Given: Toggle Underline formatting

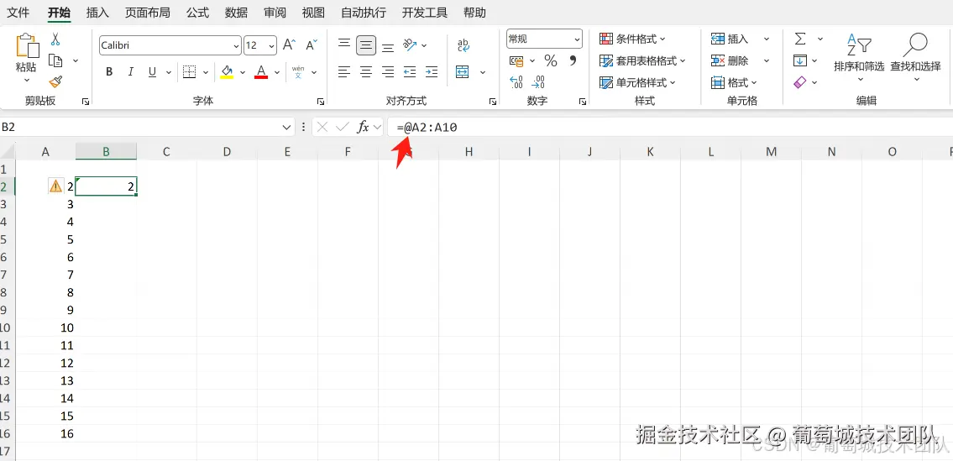Looking at the screenshot, I should tap(152, 72).
